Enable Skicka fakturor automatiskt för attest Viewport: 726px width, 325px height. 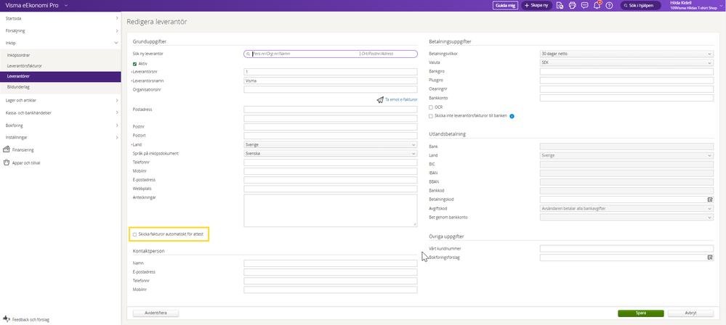pos(135,234)
